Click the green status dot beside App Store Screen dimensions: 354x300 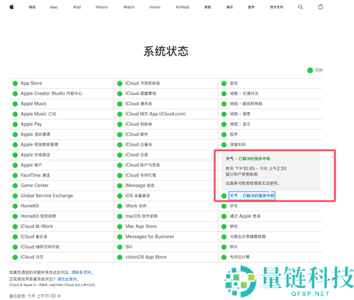coord(15,84)
